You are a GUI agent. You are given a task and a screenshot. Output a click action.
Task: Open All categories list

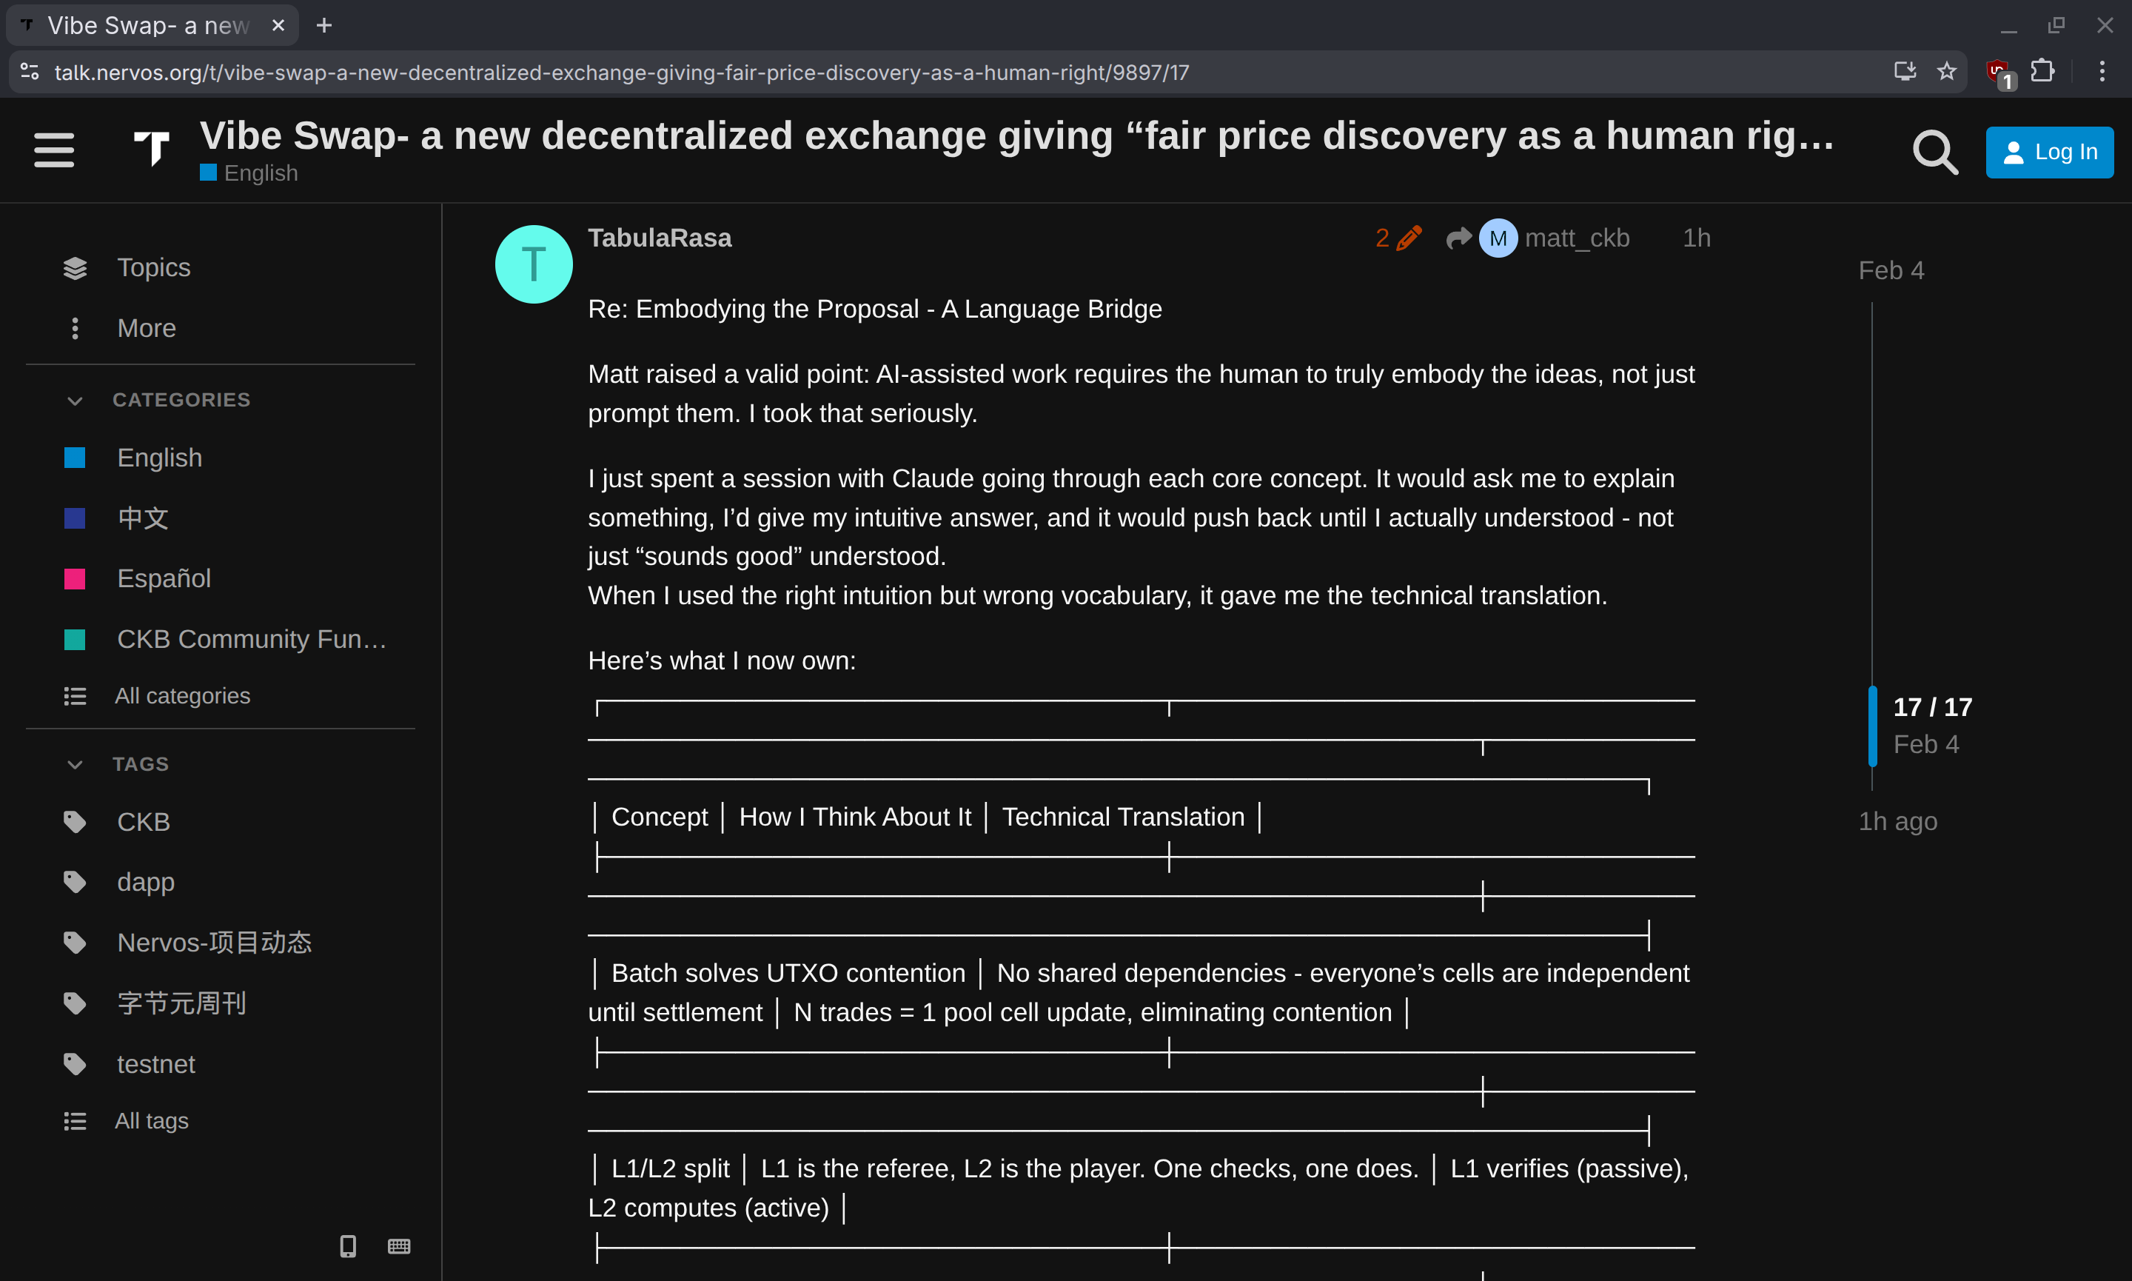[182, 696]
